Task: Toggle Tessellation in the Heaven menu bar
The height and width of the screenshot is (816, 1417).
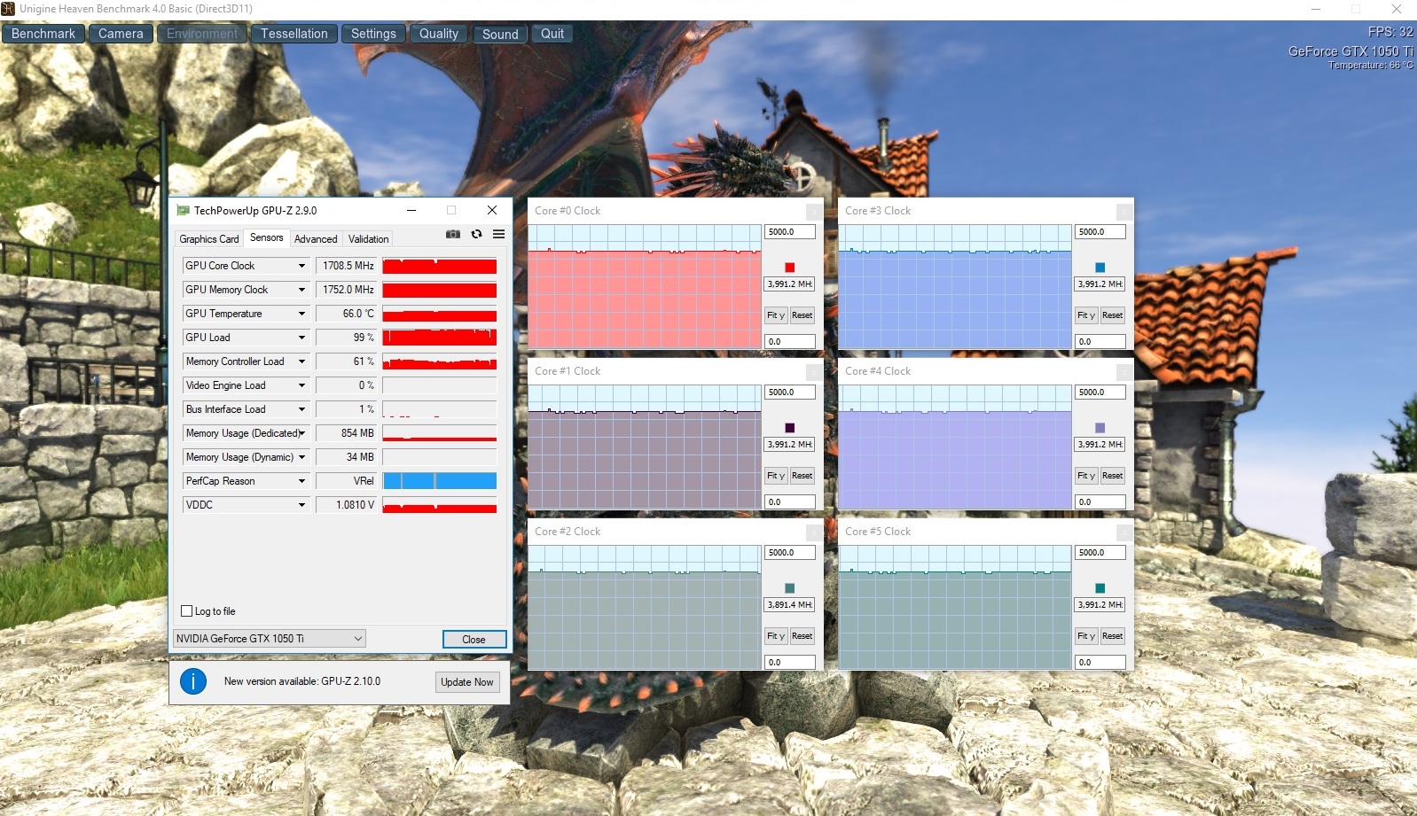Action: [x=294, y=34]
